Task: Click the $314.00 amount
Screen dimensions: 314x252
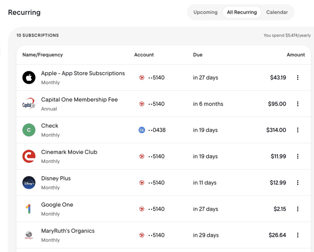Action: tap(276, 130)
